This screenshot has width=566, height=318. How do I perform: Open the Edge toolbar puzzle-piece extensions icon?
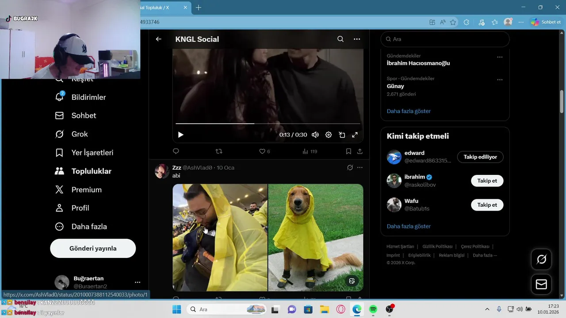[466, 22]
